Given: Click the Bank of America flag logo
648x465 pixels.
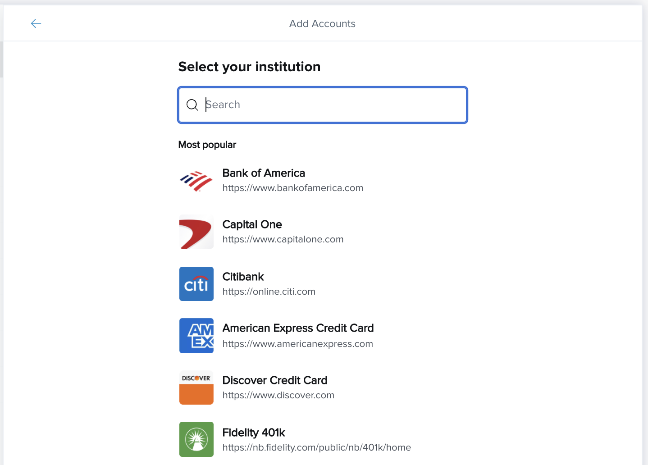Looking at the screenshot, I should coord(196,181).
